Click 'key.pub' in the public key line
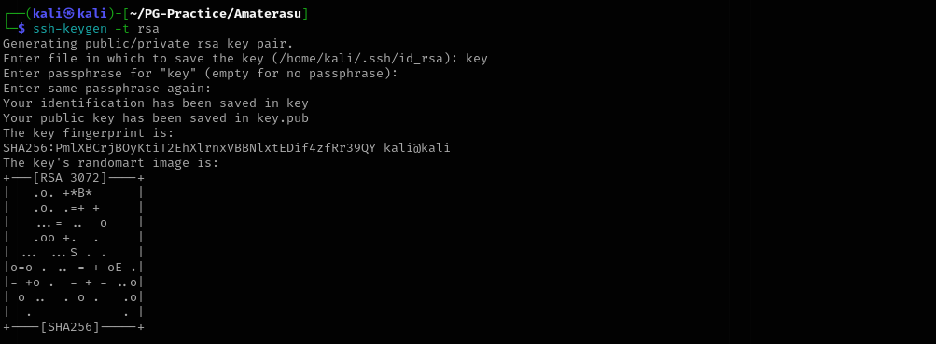Viewport: 936px width, 344px height. point(283,118)
